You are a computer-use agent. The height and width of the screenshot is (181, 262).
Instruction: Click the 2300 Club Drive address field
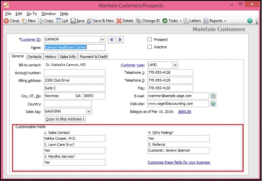(x=75, y=80)
